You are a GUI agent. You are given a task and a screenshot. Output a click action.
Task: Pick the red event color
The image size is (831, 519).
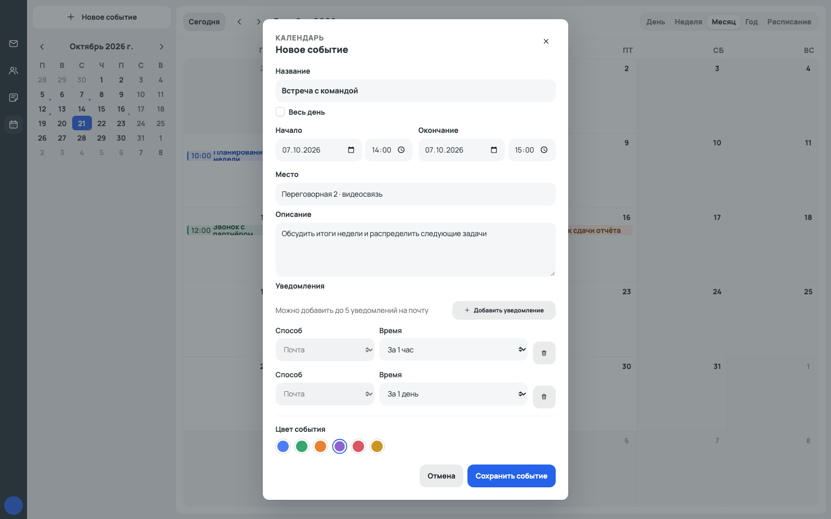click(358, 446)
